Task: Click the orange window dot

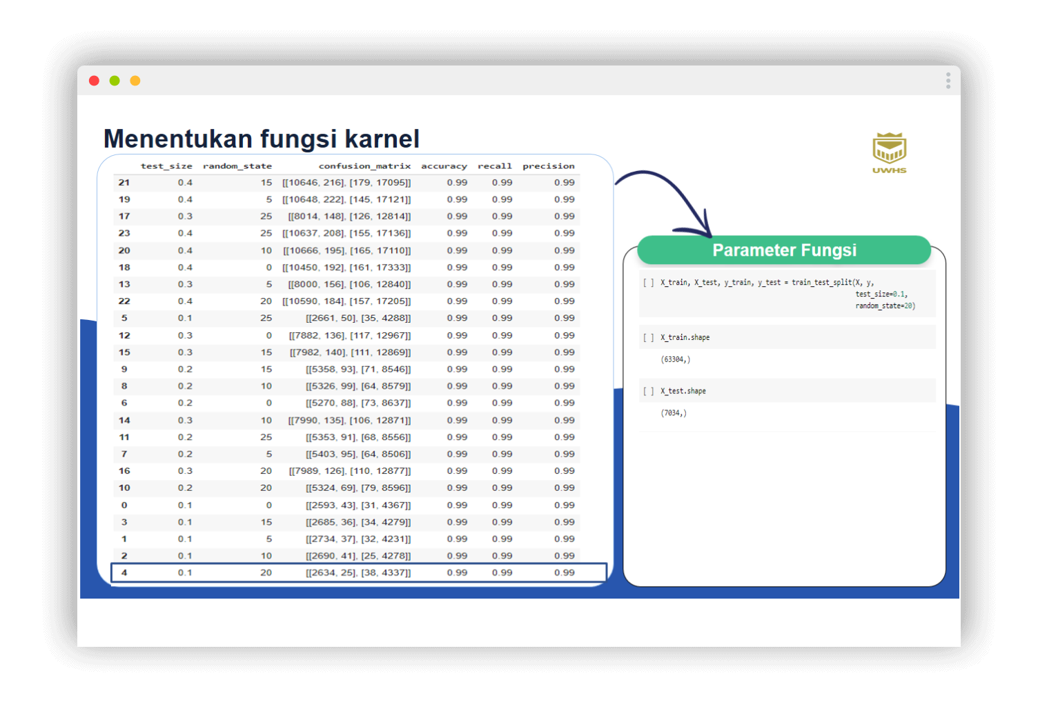Action: coord(135,81)
